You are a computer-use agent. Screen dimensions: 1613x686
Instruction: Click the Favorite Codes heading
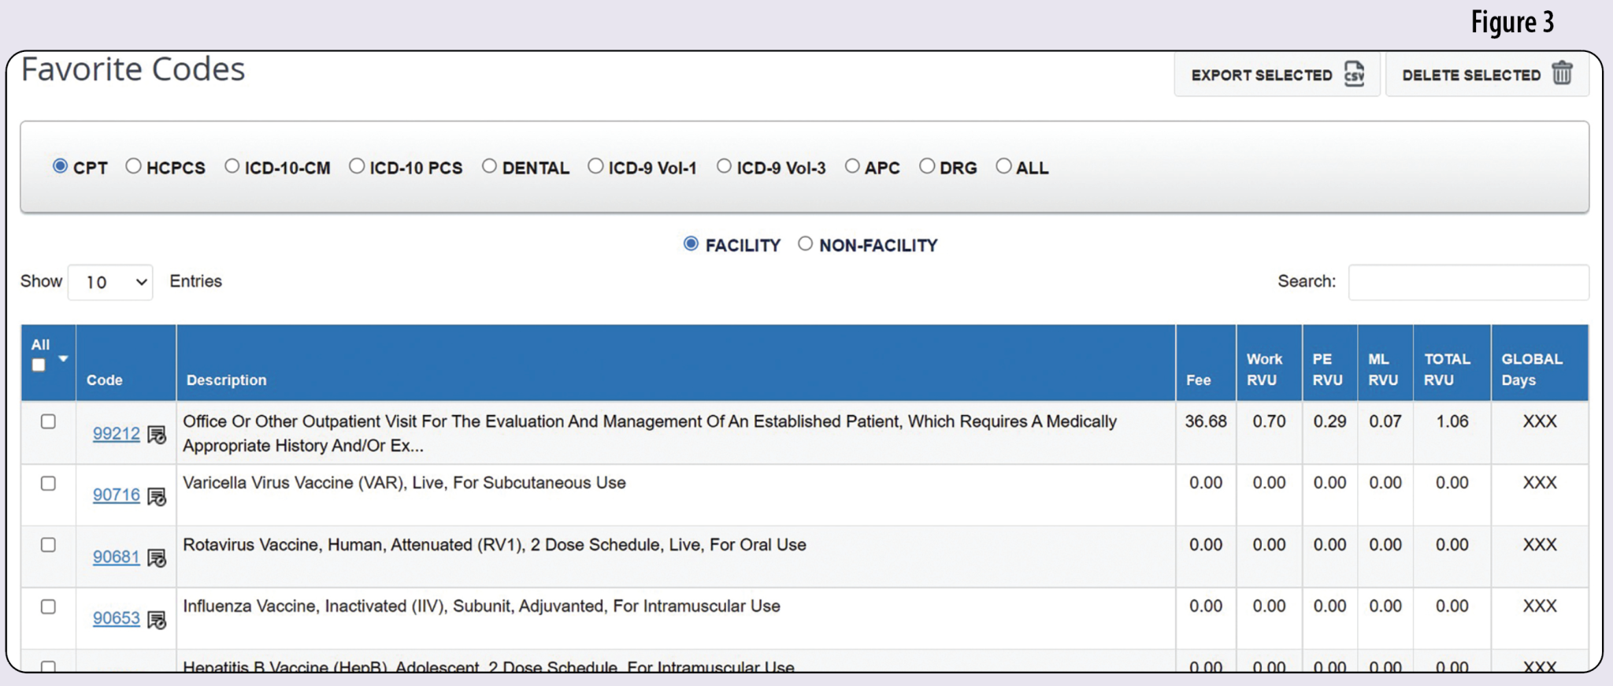(133, 69)
